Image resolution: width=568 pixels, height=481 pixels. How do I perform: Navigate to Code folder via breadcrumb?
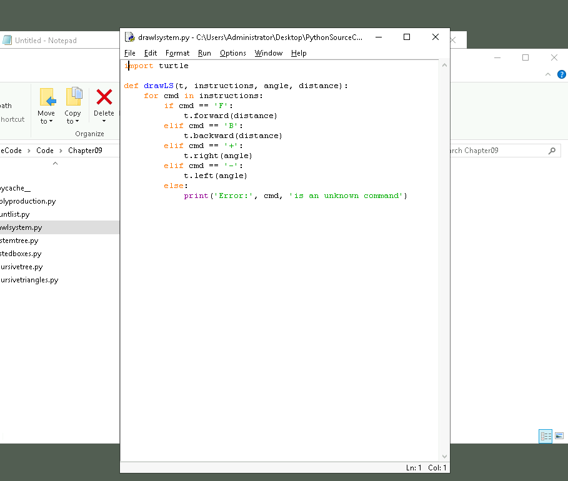tap(45, 150)
